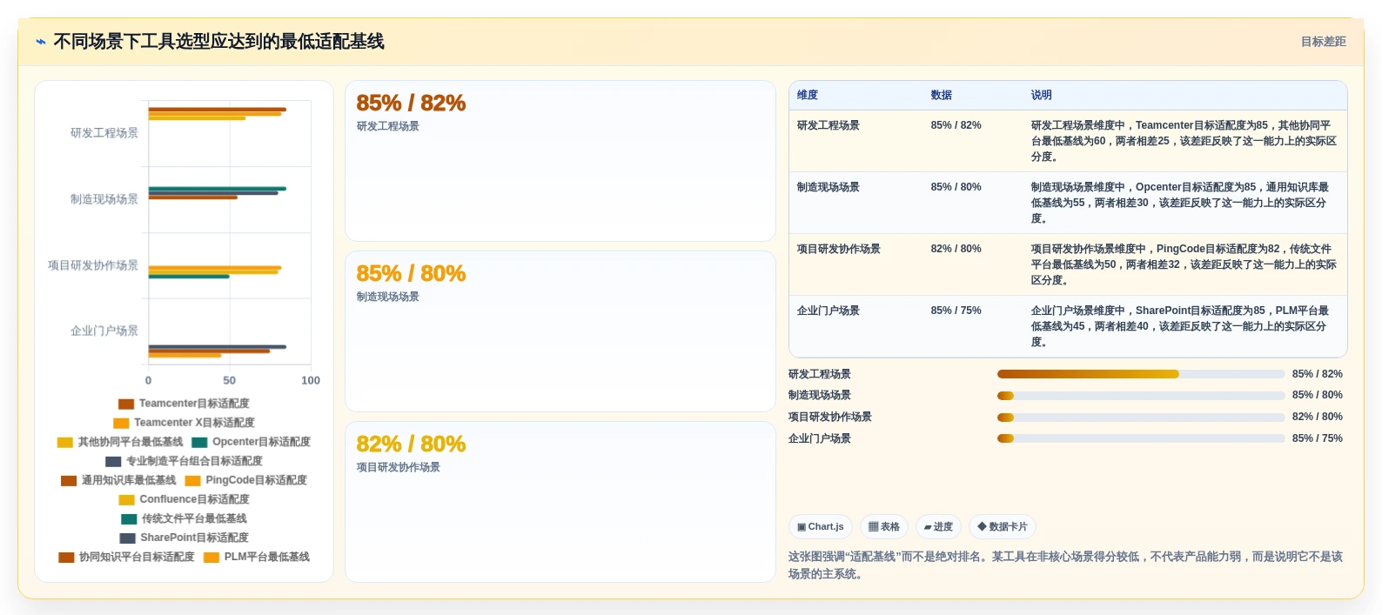This screenshot has width=1382, height=615.
Task: Toggle the 通用知识库最低基线 legend entry
Action: 118,480
